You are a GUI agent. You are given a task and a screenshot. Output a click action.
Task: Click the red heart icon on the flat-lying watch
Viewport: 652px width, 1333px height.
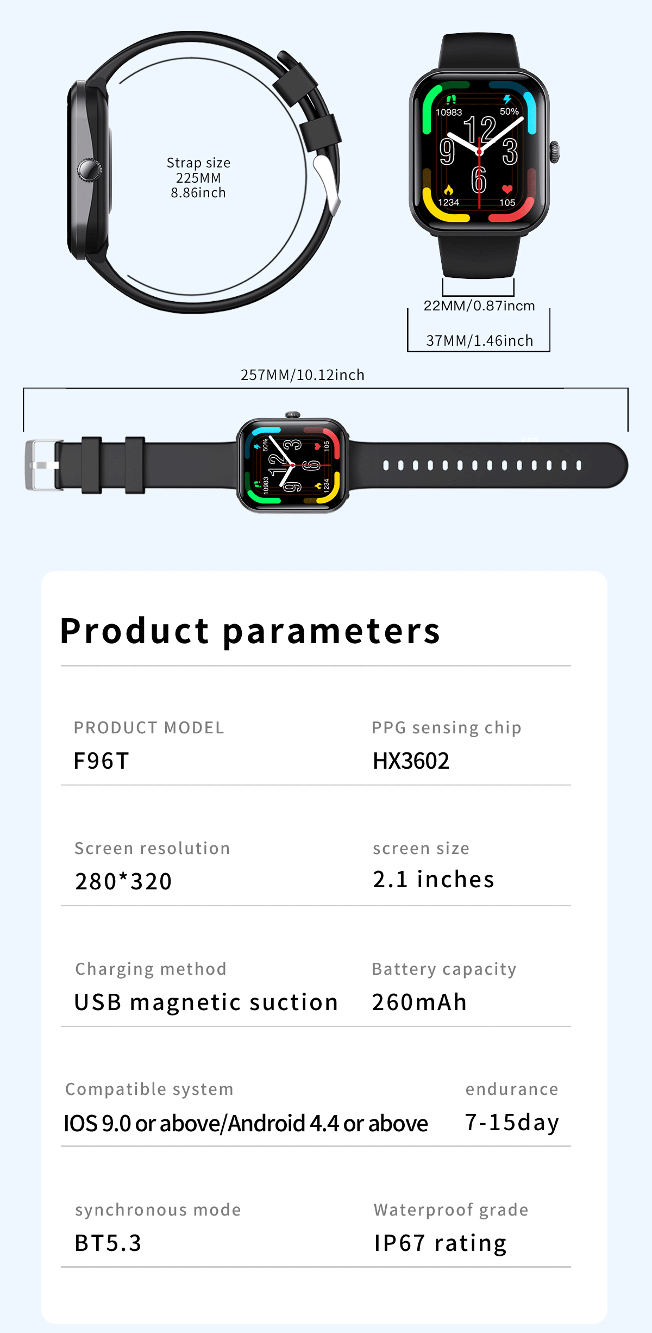click(317, 446)
